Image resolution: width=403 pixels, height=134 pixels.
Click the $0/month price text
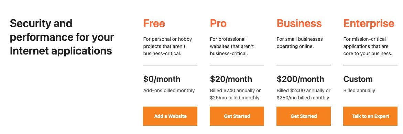click(162, 79)
